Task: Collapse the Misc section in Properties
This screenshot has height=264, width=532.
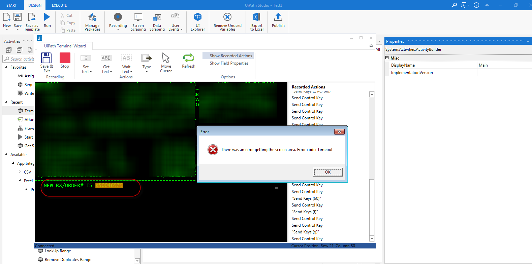Action: point(387,58)
